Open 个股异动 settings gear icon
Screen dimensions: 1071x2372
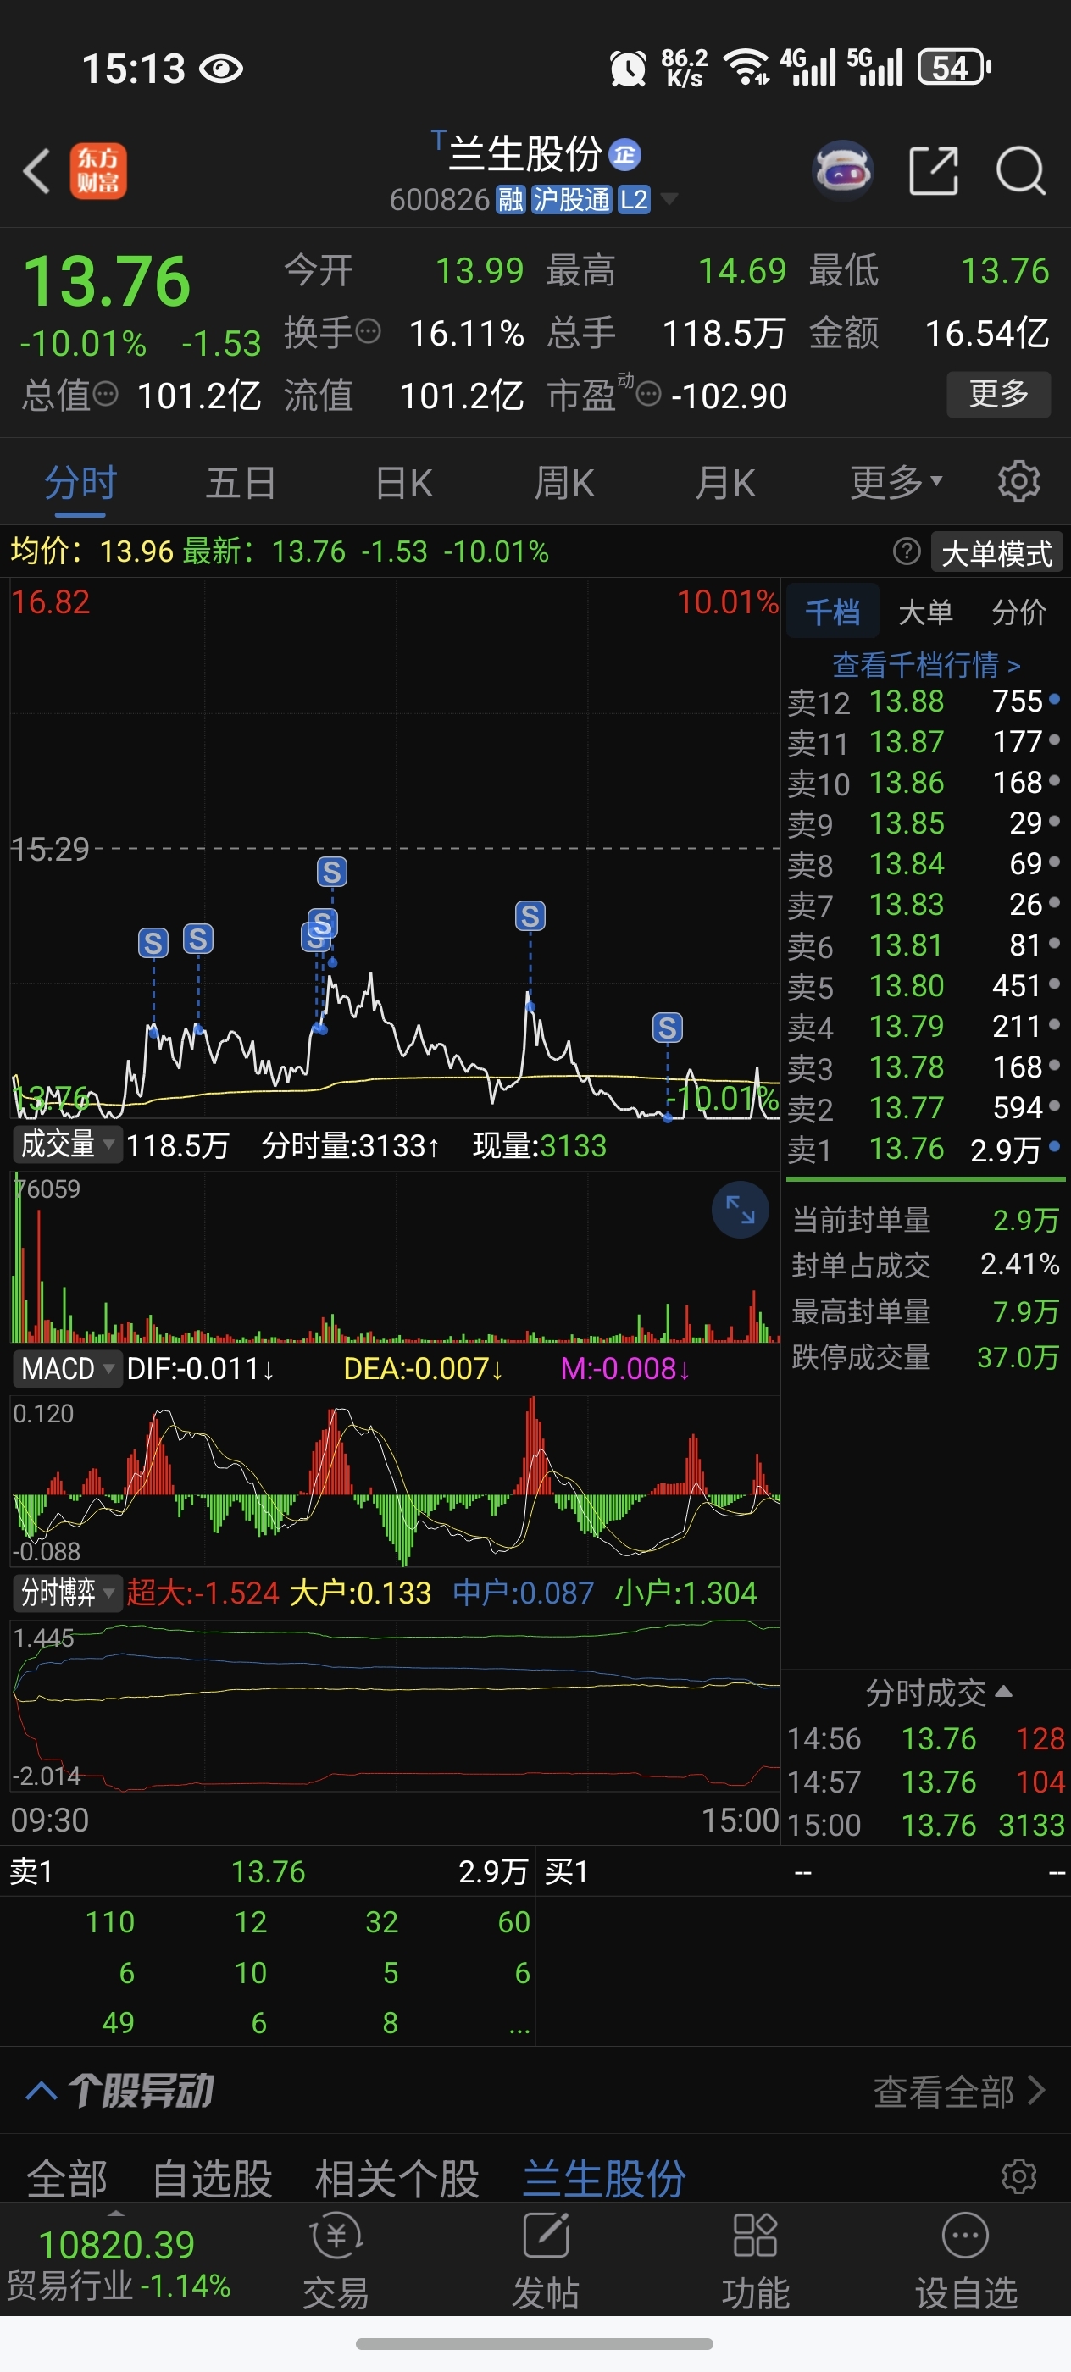tap(1018, 2177)
